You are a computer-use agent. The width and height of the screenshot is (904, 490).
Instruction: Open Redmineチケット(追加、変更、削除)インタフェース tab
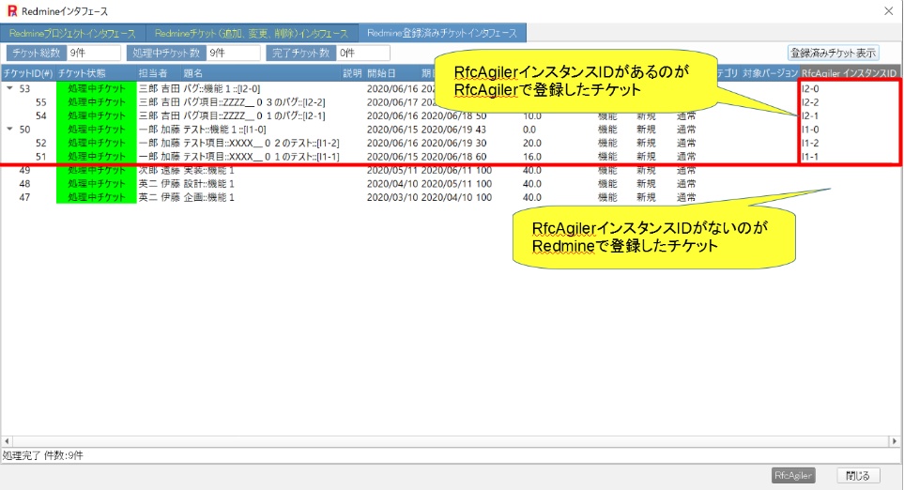(x=252, y=34)
